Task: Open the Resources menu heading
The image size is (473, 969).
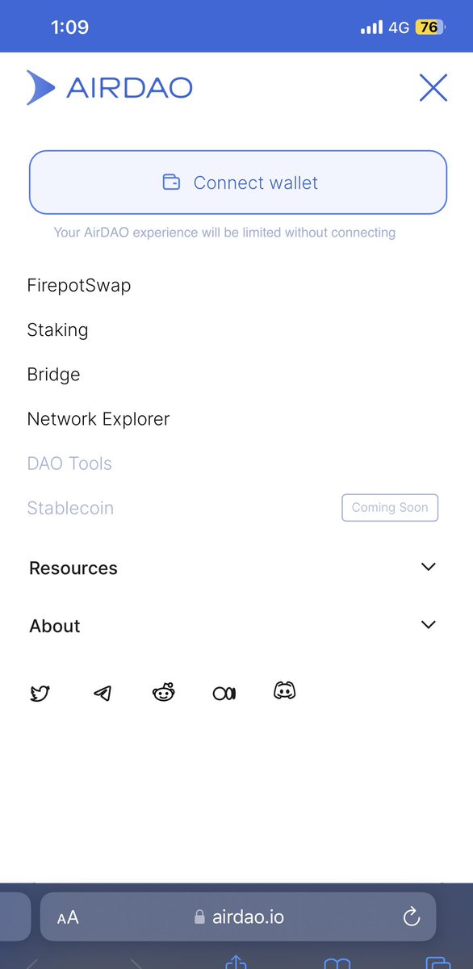Action: point(73,568)
